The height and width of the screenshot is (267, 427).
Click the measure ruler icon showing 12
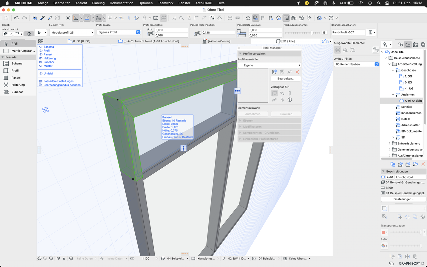tap(156, 18)
